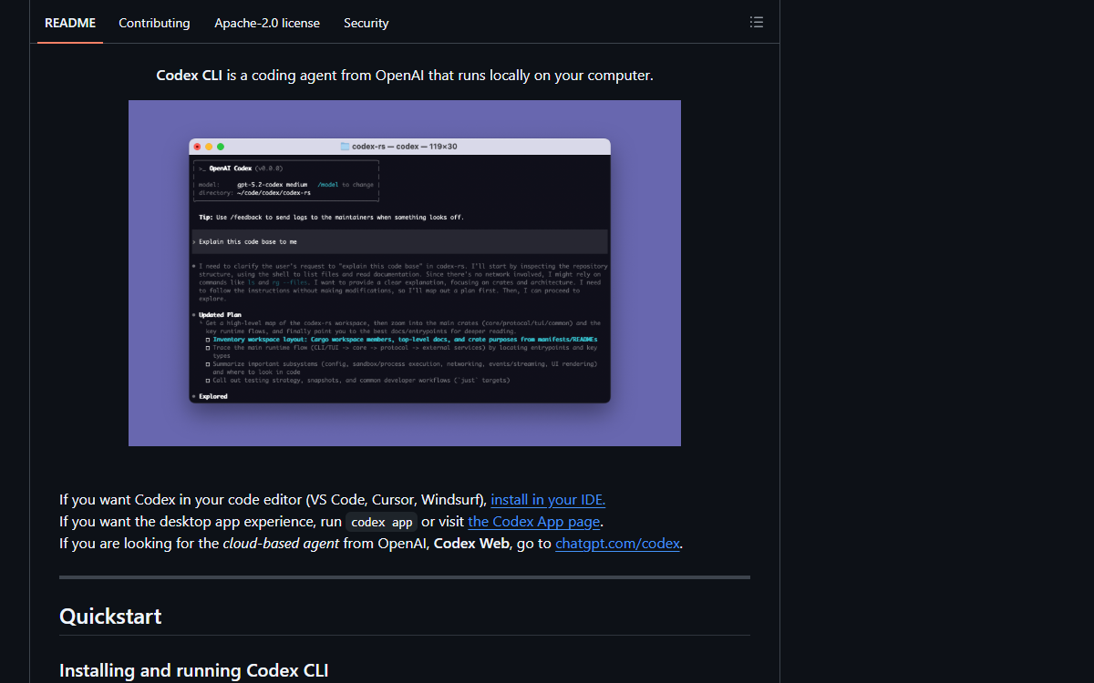Switch to the README tab
1094x683 pixels.
coord(70,23)
